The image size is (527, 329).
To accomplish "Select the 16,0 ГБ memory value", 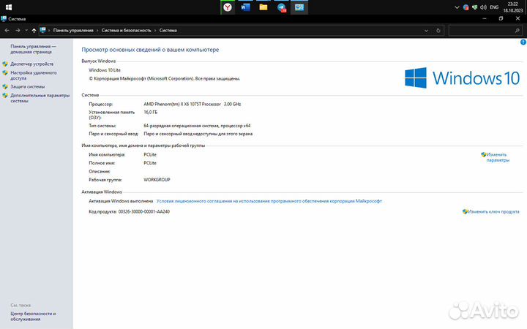I will 151,112.
